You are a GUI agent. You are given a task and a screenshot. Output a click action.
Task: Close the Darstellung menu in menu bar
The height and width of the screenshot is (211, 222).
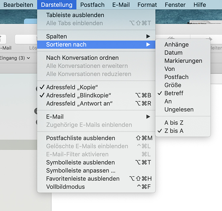pyautogui.click(x=57, y=5)
